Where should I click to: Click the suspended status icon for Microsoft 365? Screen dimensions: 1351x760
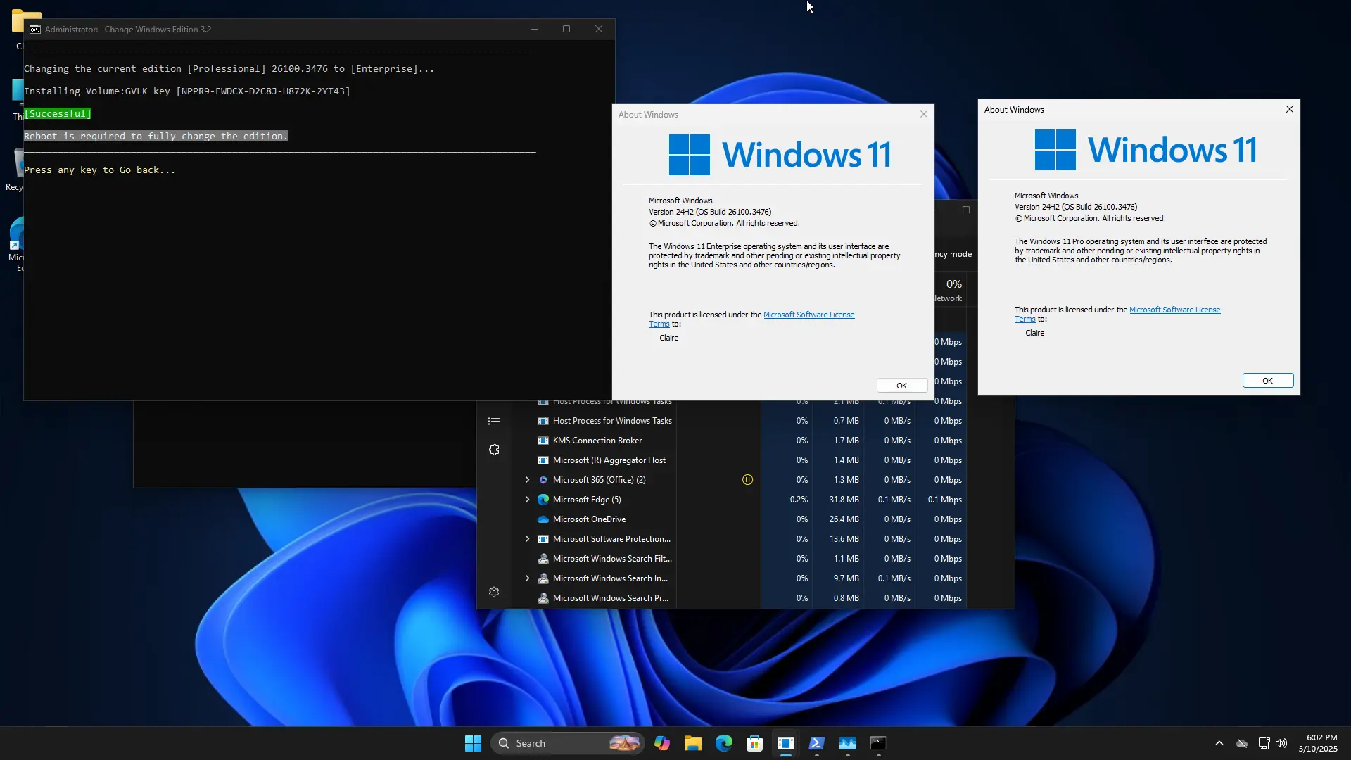747,480
